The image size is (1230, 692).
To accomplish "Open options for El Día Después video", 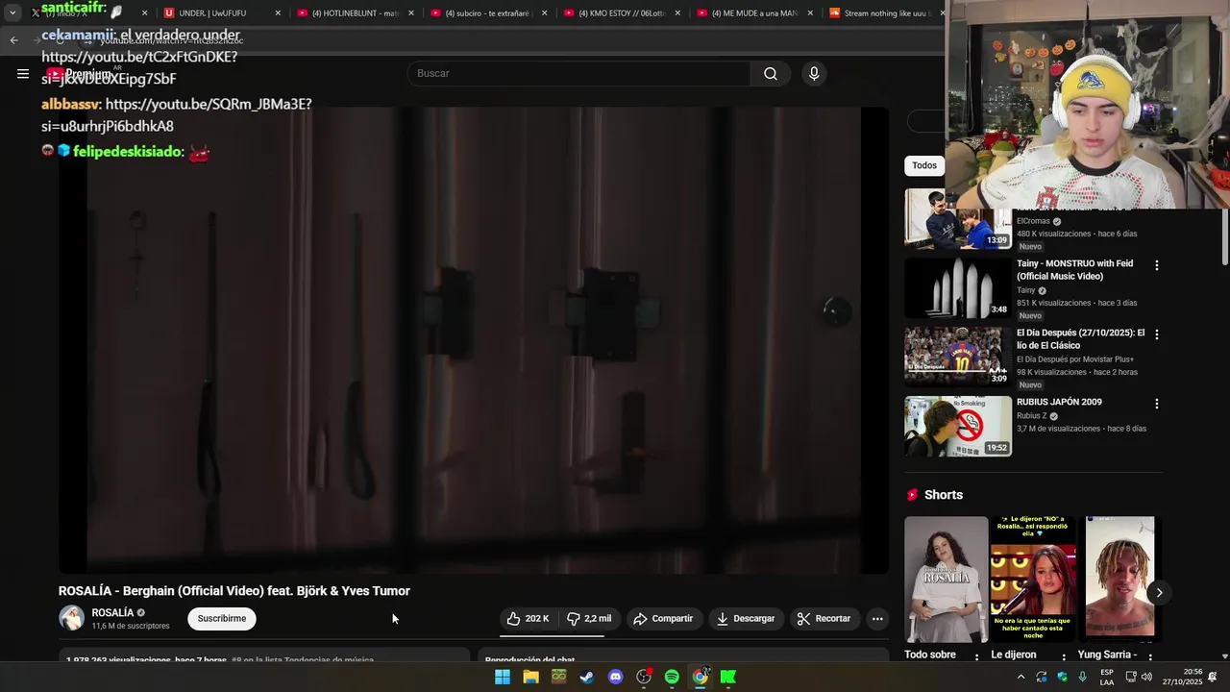I will (1157, 334).
